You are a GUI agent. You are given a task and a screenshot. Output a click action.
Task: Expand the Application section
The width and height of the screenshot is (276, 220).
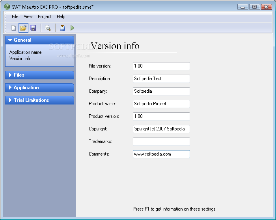[39, 88]
